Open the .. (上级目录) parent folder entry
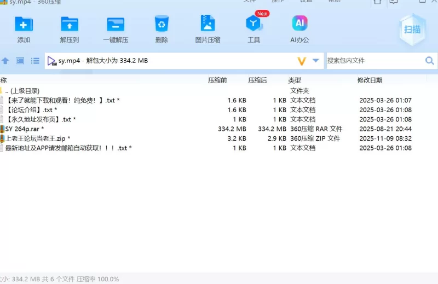Screen dimensions: 438x284 [22, 91]
